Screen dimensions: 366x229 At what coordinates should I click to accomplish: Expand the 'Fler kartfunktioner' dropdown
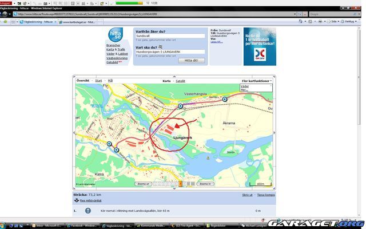pos(256,81)
